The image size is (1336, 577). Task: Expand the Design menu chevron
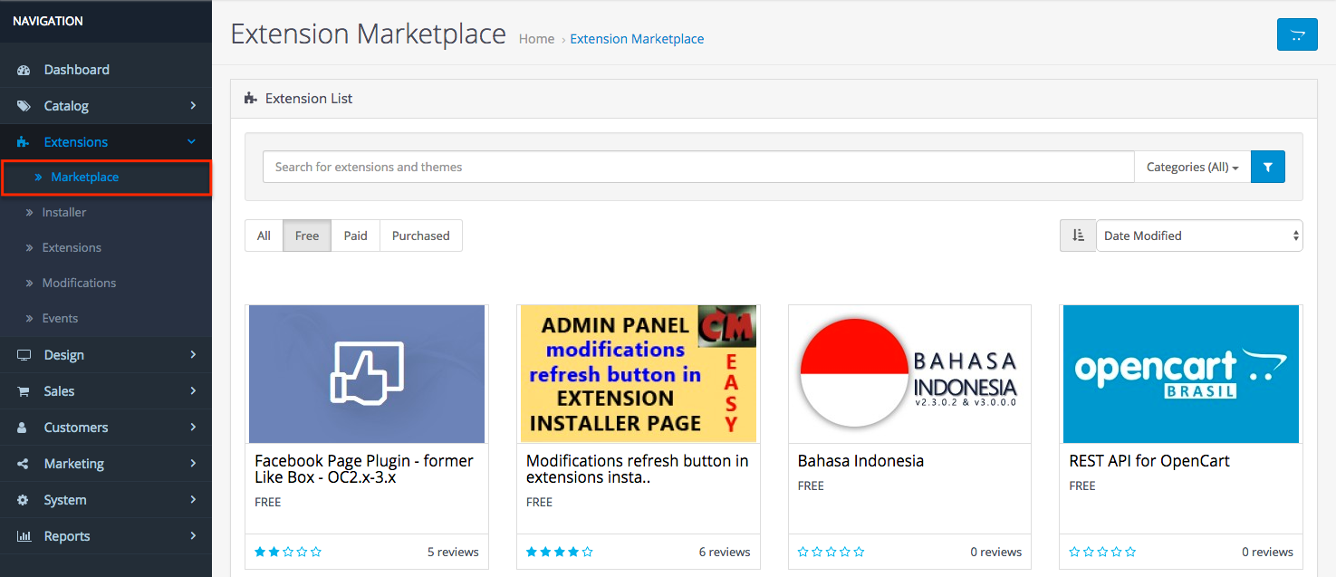coord(193,355)
